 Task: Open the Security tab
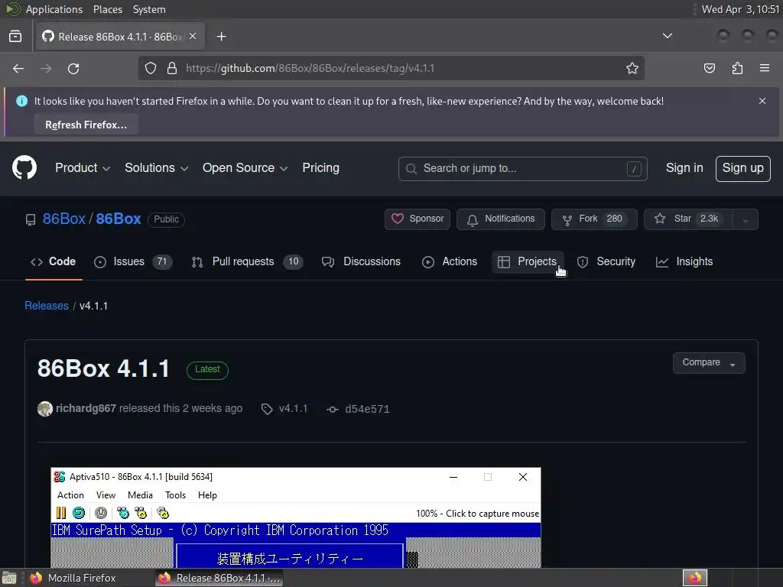[x=606, y=261]
